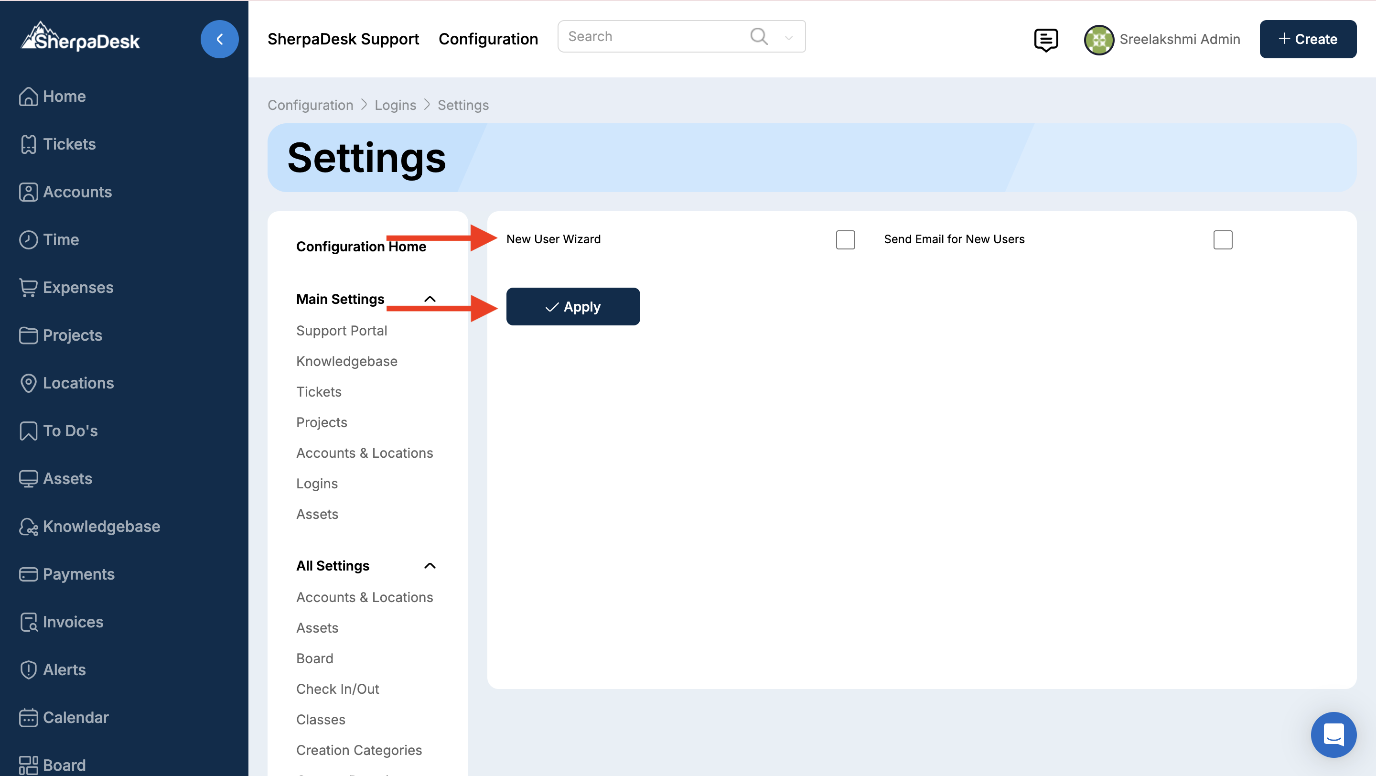Click the To Do's bookmark icon

click(x=28, y=431)
